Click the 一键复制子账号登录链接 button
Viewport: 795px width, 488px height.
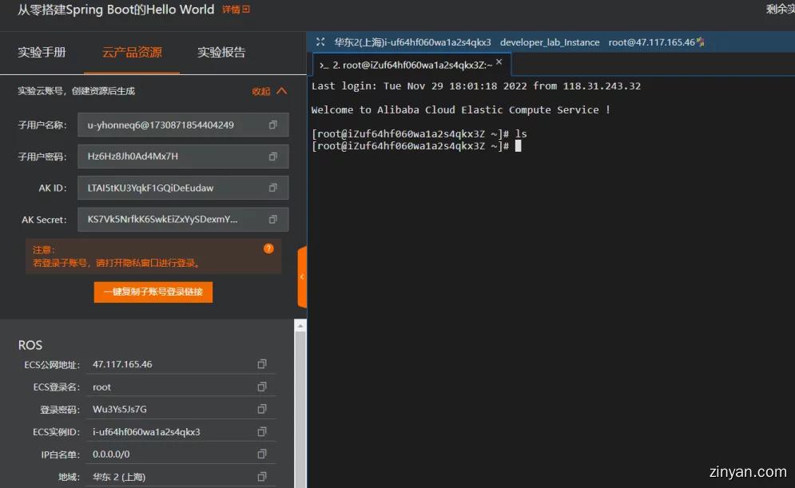tap(153, 292)
